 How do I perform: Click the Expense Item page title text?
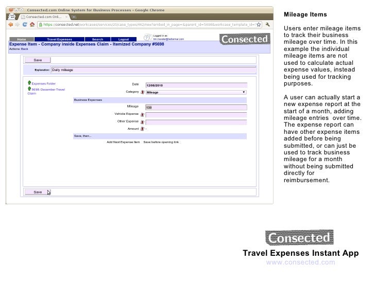pos(87,44)
